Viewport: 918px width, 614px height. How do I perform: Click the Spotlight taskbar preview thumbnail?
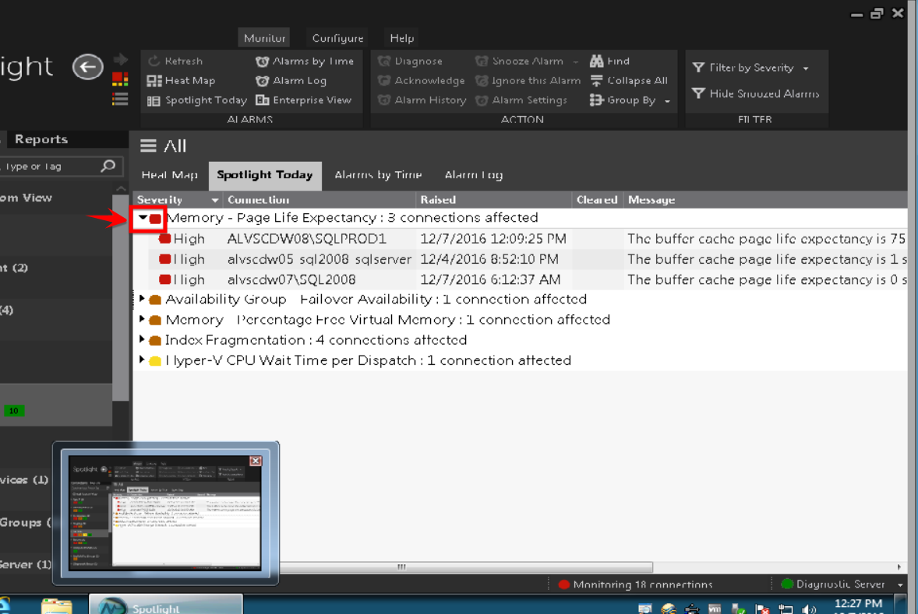[x=165, y=512]
